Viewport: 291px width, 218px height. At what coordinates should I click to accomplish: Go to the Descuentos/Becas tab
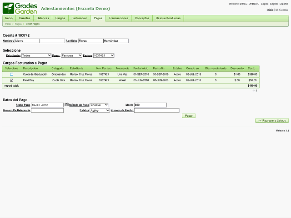(168, 18)
